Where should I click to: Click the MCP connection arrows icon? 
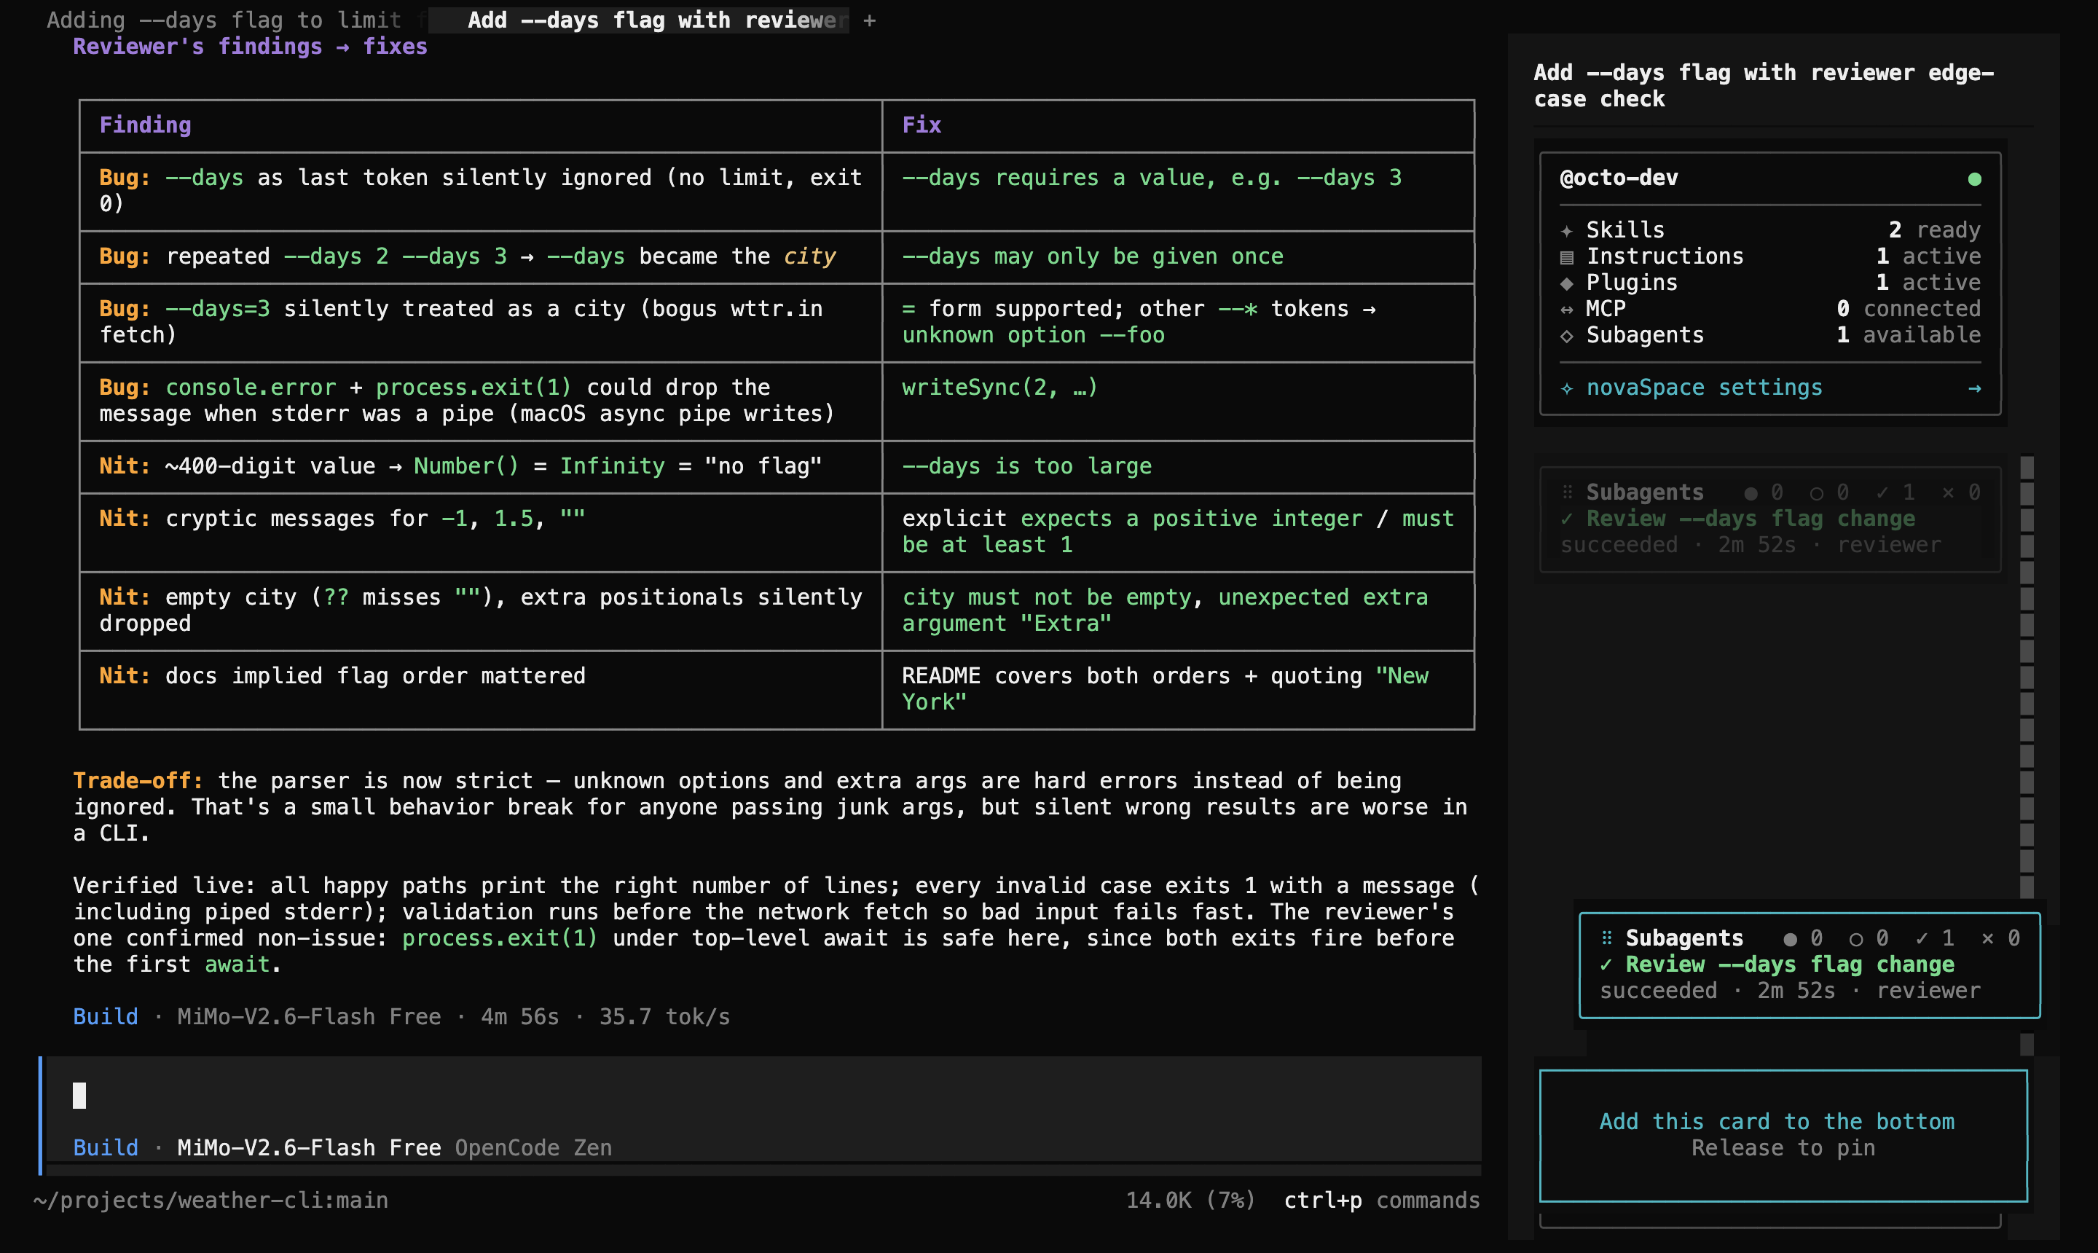(x=1567, y=309)
